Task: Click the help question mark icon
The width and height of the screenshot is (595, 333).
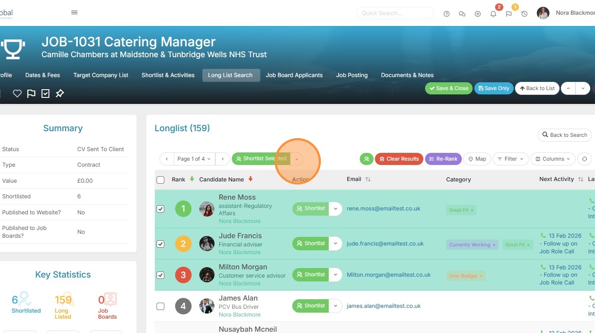Action: tap(447, 14)
